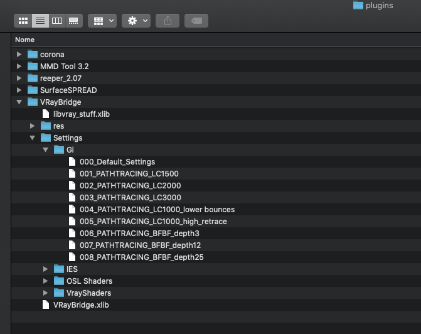Viewport: 421px width, 334px height.
Task: Switch to column view mode
Action: click(x=57, y=21)
